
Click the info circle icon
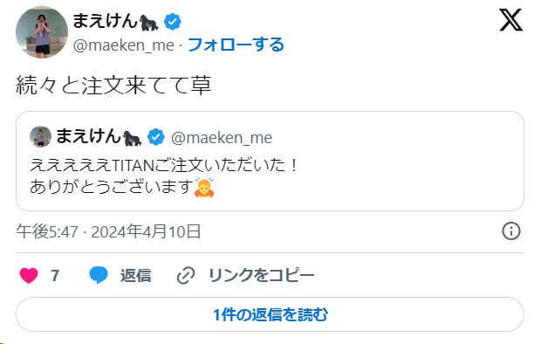[510, 231]
